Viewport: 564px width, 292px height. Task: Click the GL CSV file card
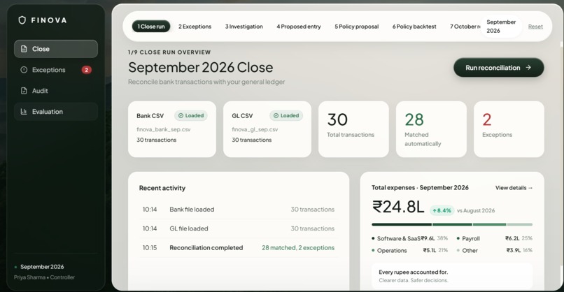(x=267, y=129)
